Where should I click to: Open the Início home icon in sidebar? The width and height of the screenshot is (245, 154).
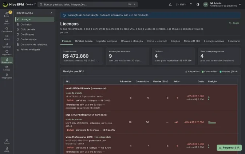(x=7, y=14)
